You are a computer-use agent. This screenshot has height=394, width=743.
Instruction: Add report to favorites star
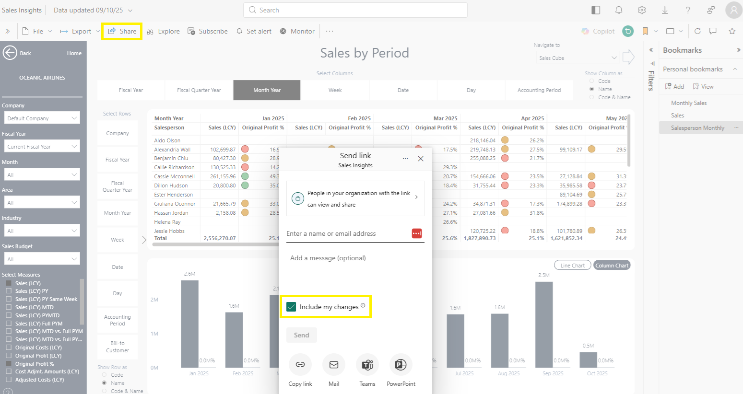pyautogui.click(x=732, y=31)
